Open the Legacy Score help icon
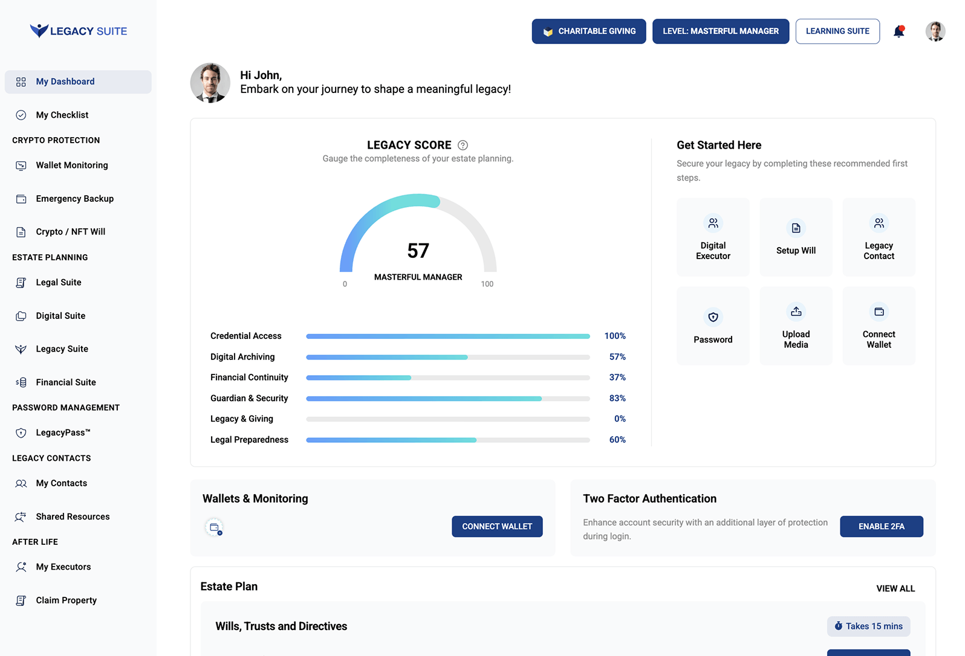This screenshot has width=965, height=656. [463, 145]
